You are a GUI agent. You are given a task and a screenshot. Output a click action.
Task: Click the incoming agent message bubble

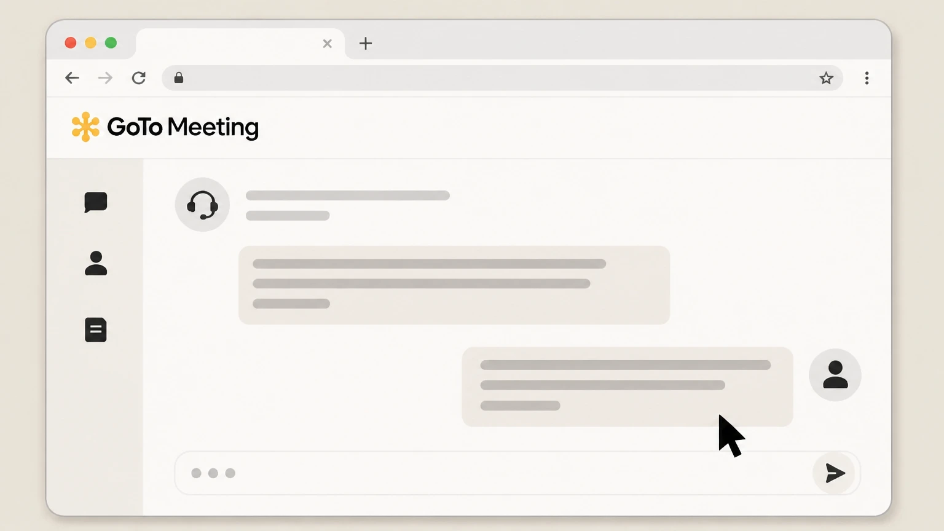(454, 285)
